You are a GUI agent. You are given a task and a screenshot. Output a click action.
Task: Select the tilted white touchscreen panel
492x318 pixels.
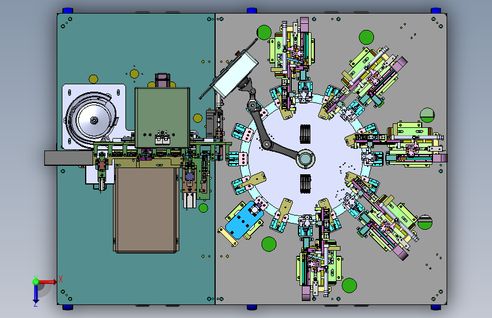coord(236,75)
